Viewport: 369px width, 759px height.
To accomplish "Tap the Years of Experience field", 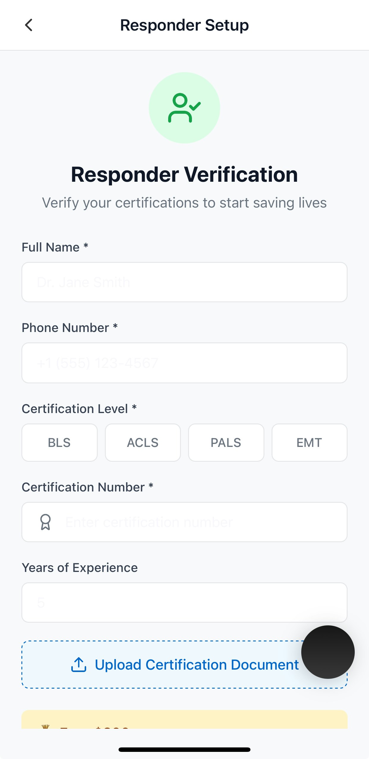I will tap(184, 602).
